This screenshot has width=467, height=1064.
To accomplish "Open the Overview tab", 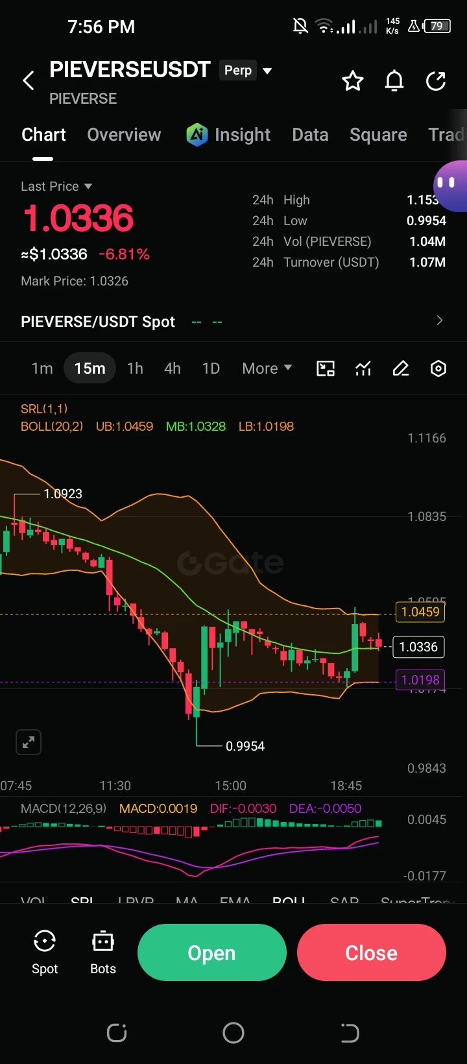I will point(124,134).
